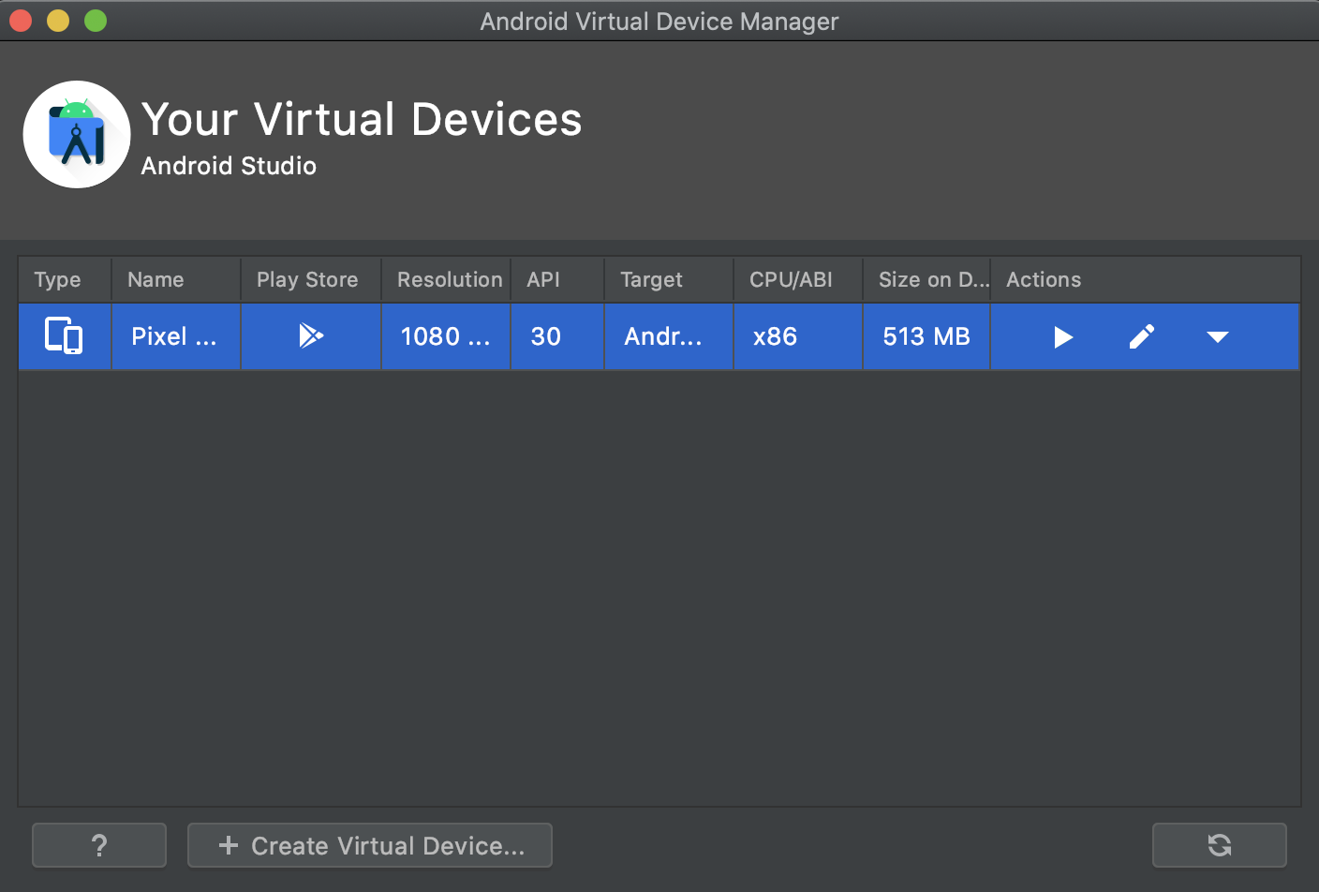Screen dimensions: 1319x892
Task: Select the 'x86' CPU/ABI cell
Action: tap(798, 336)
